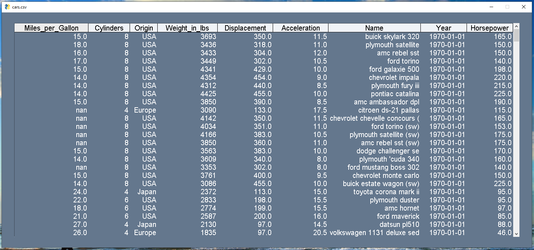Click cylinders value 6 in amc hornet row
The height and width of the screenshot is (250, 534).
click(126, 208)
